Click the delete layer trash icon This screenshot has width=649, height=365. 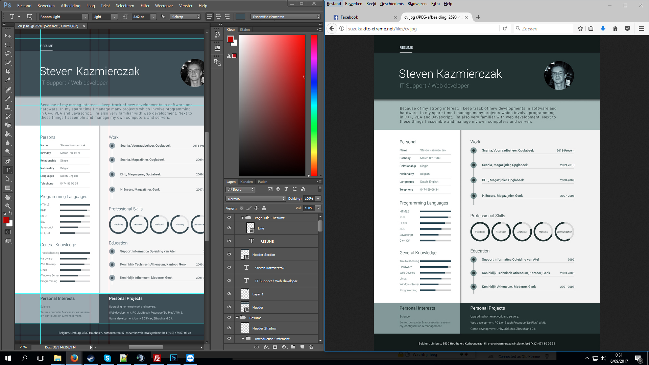click(311, 347)
